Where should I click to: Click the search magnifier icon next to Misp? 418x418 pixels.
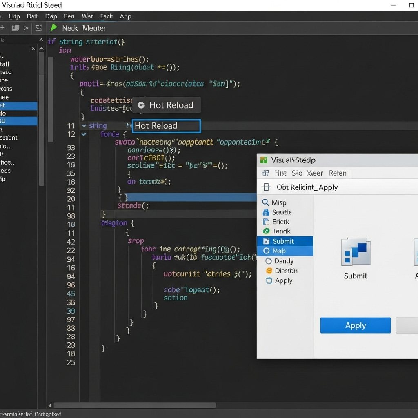[265, 202]
